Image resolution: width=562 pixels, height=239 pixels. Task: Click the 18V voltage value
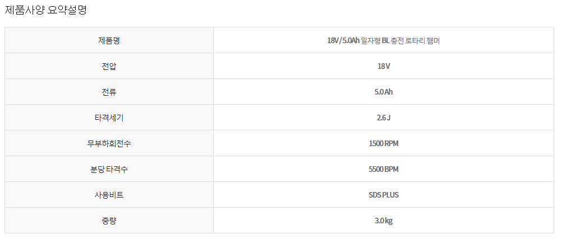384,66
